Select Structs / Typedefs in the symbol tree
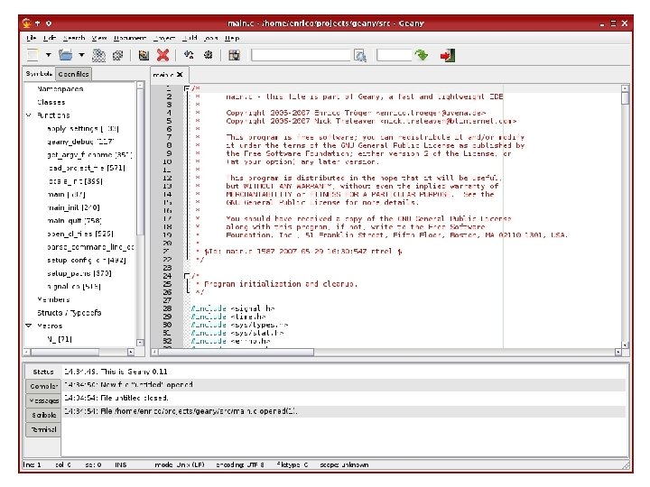 (x=70, y=313)
